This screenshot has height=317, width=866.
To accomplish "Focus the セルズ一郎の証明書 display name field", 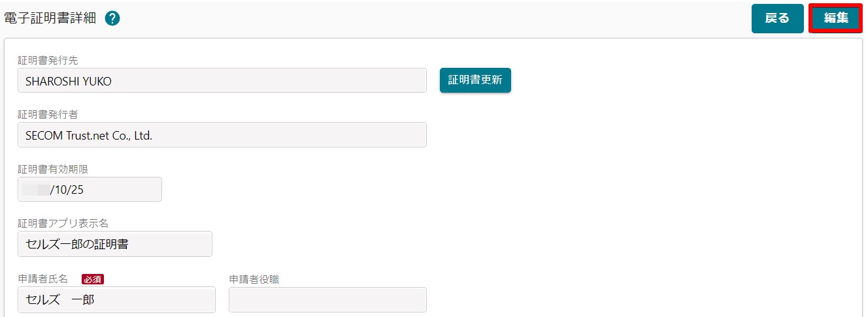I will coord(115,245).
